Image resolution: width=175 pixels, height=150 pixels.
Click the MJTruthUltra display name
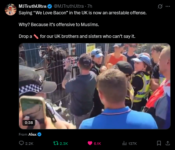pos(32,6)
